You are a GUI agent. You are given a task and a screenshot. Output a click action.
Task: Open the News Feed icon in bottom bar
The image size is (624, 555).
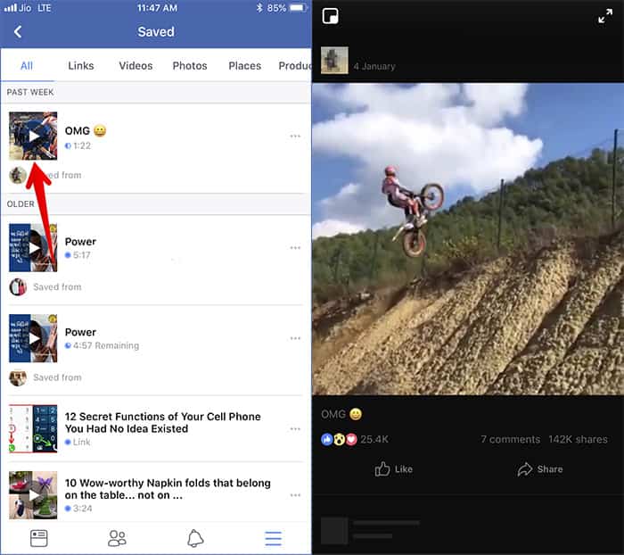tap(39, 537)
